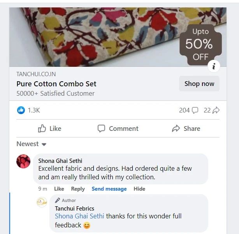Like the post using the thumbs-up button
Screen dimensions: 239x234
click(50, 129)
